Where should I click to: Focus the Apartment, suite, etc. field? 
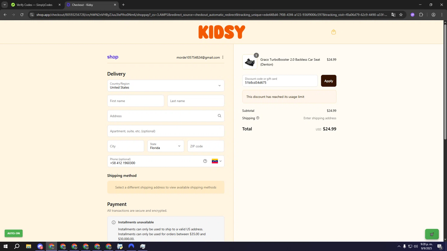coord(166,131)
